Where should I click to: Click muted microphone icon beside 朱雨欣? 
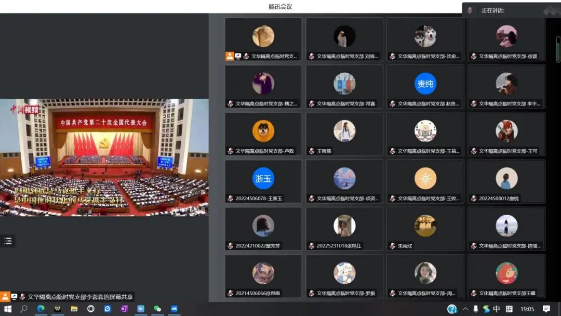pos(392,246)
